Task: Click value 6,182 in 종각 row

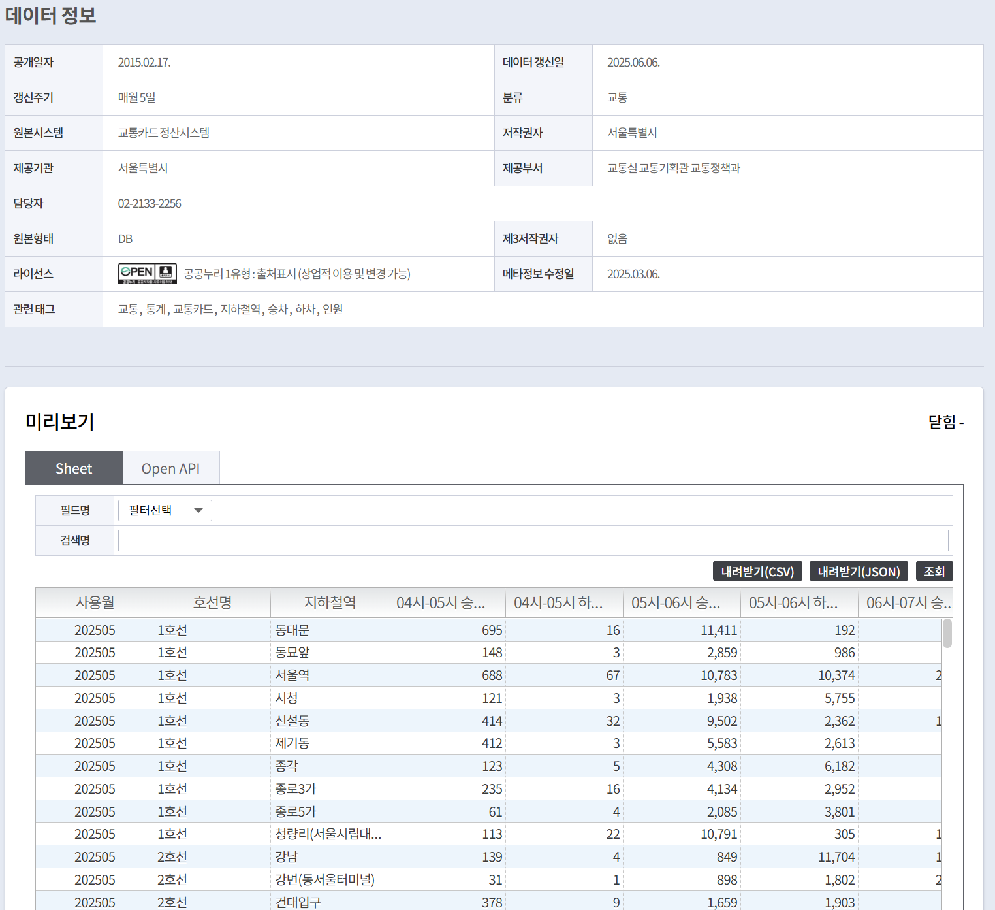Action: click(x=840, y=766)
